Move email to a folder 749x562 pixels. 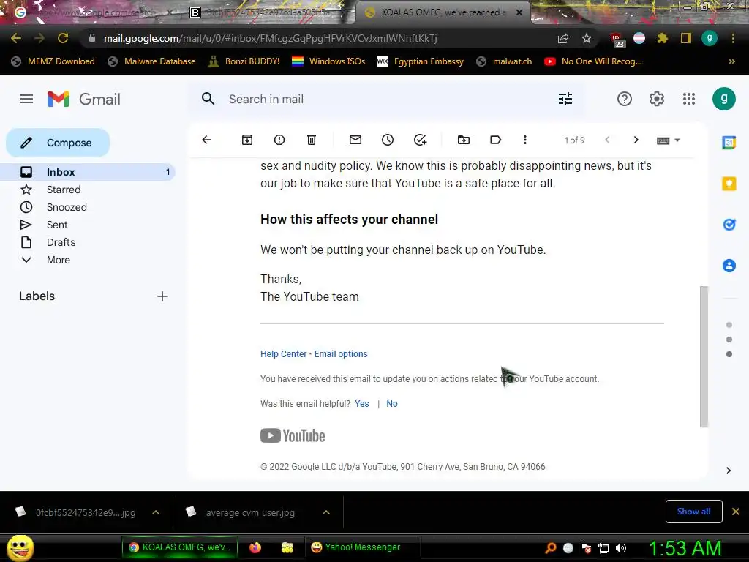[463, 140]
